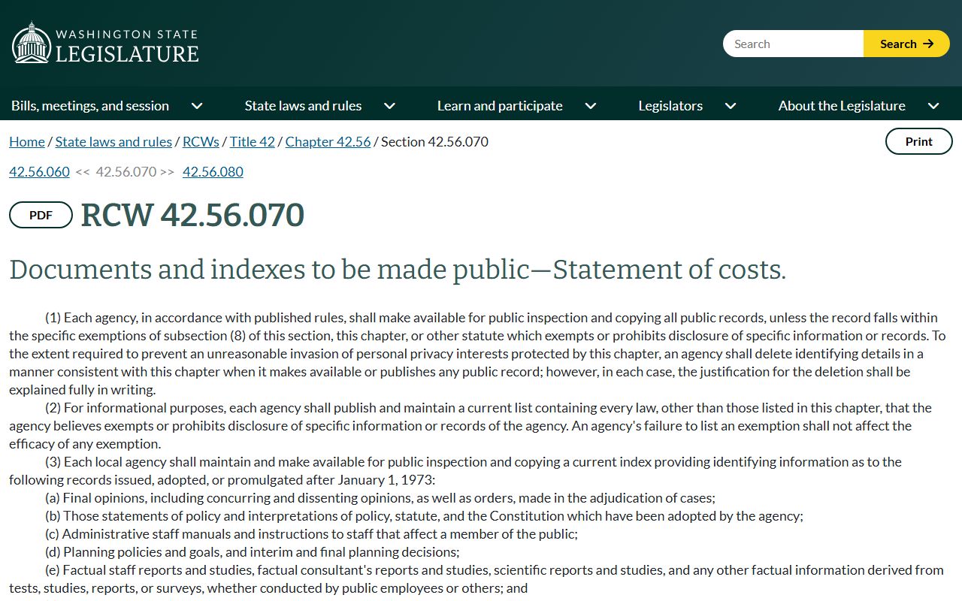The image size is (962, 601).
Task: Open Chapter 42.56 breadcrumb link
Action: click(x=328, y=141)
